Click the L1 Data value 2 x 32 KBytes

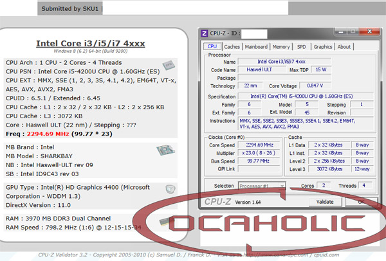click(329, 145)
